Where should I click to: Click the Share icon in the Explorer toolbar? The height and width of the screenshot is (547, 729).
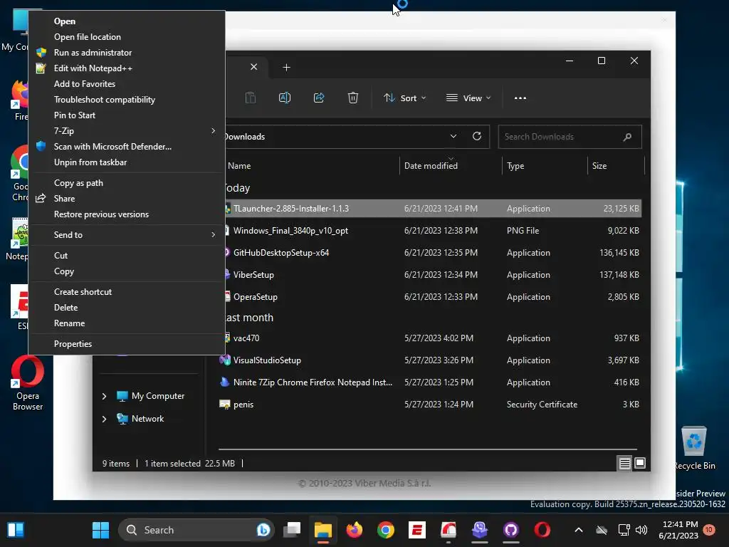(x=319, y=98)
